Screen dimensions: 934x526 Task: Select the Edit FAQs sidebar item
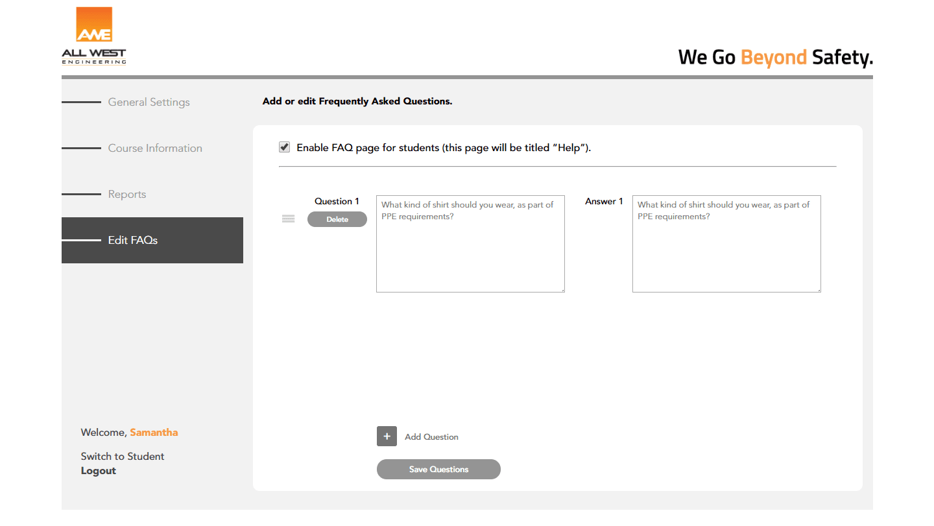pyautogui.click(x=133, y=240)
